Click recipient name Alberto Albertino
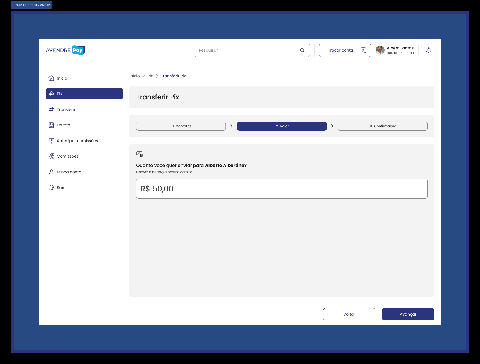Viewport: 480px width, 364px height. coord(226,165)
